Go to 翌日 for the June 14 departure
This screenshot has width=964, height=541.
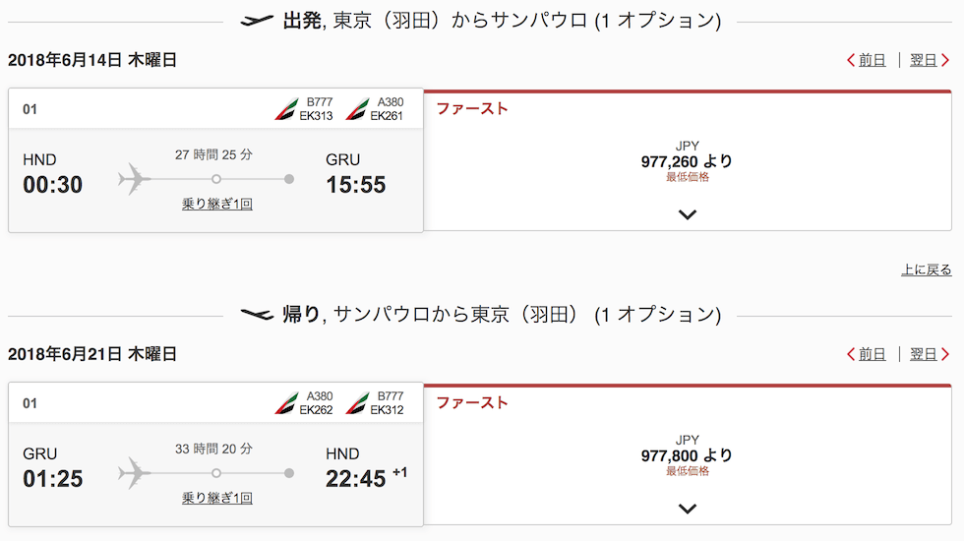[x=925, y=60]
